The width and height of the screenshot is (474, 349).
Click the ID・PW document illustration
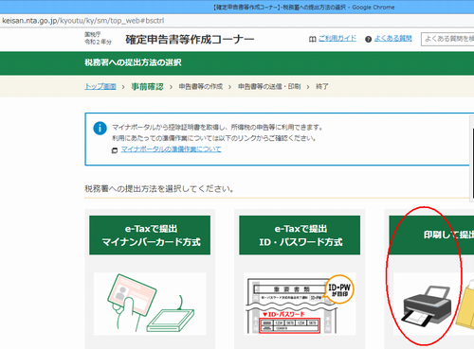tap(300, 304)
